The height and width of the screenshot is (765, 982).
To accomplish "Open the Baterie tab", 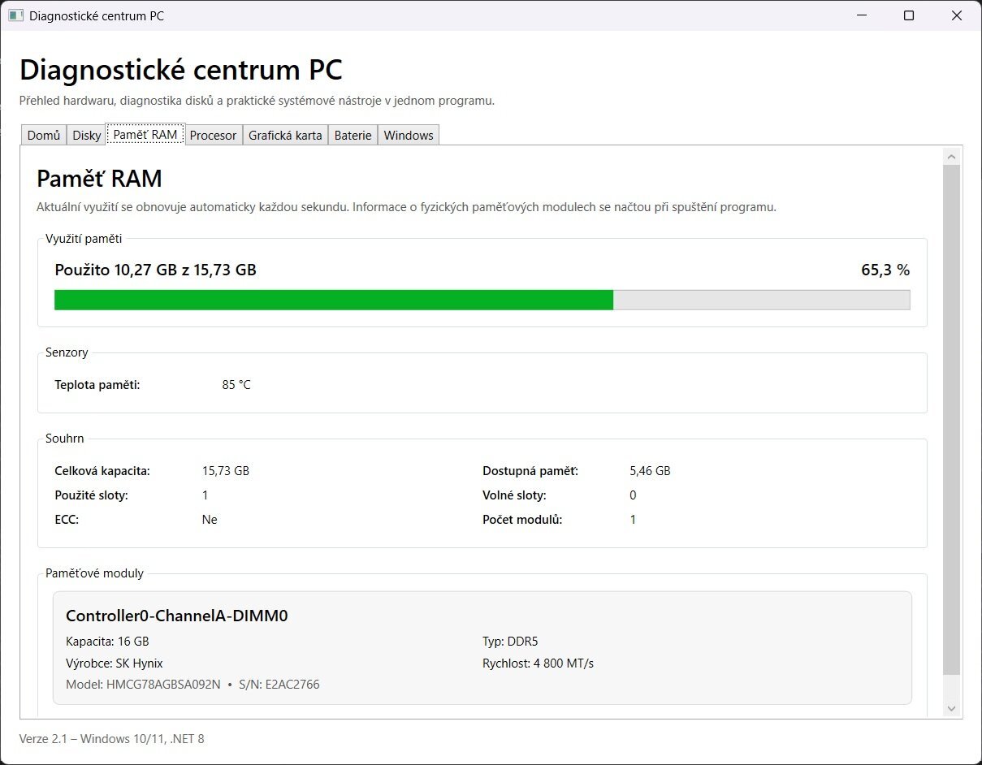I will (x=353, y=136).
